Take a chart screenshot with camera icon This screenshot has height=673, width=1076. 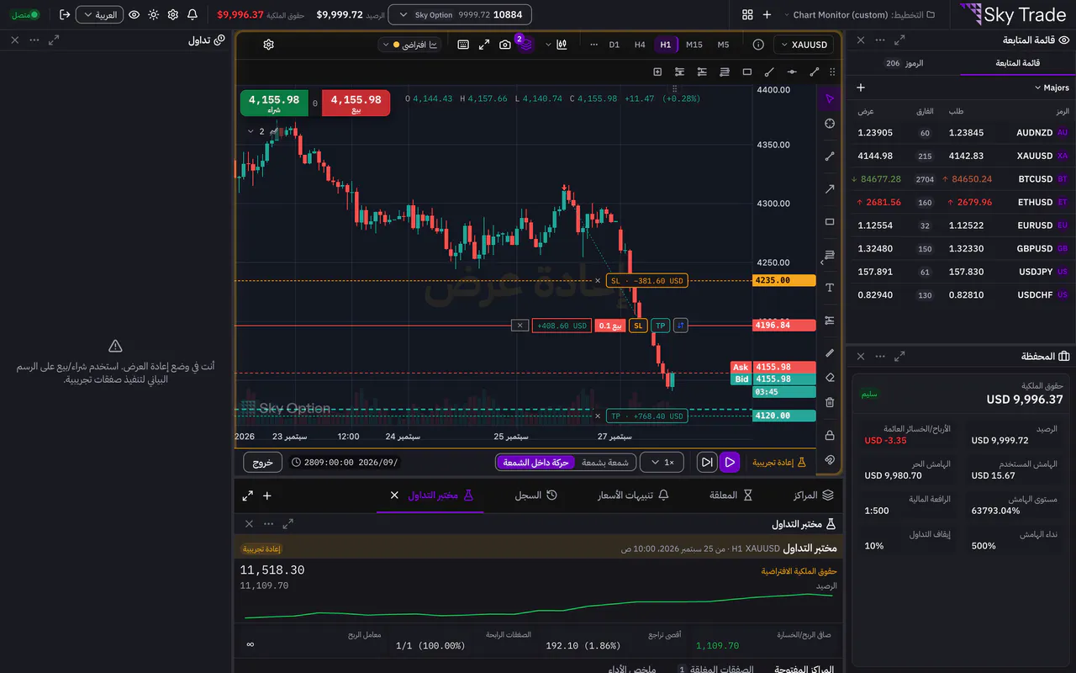coord(505,45)
